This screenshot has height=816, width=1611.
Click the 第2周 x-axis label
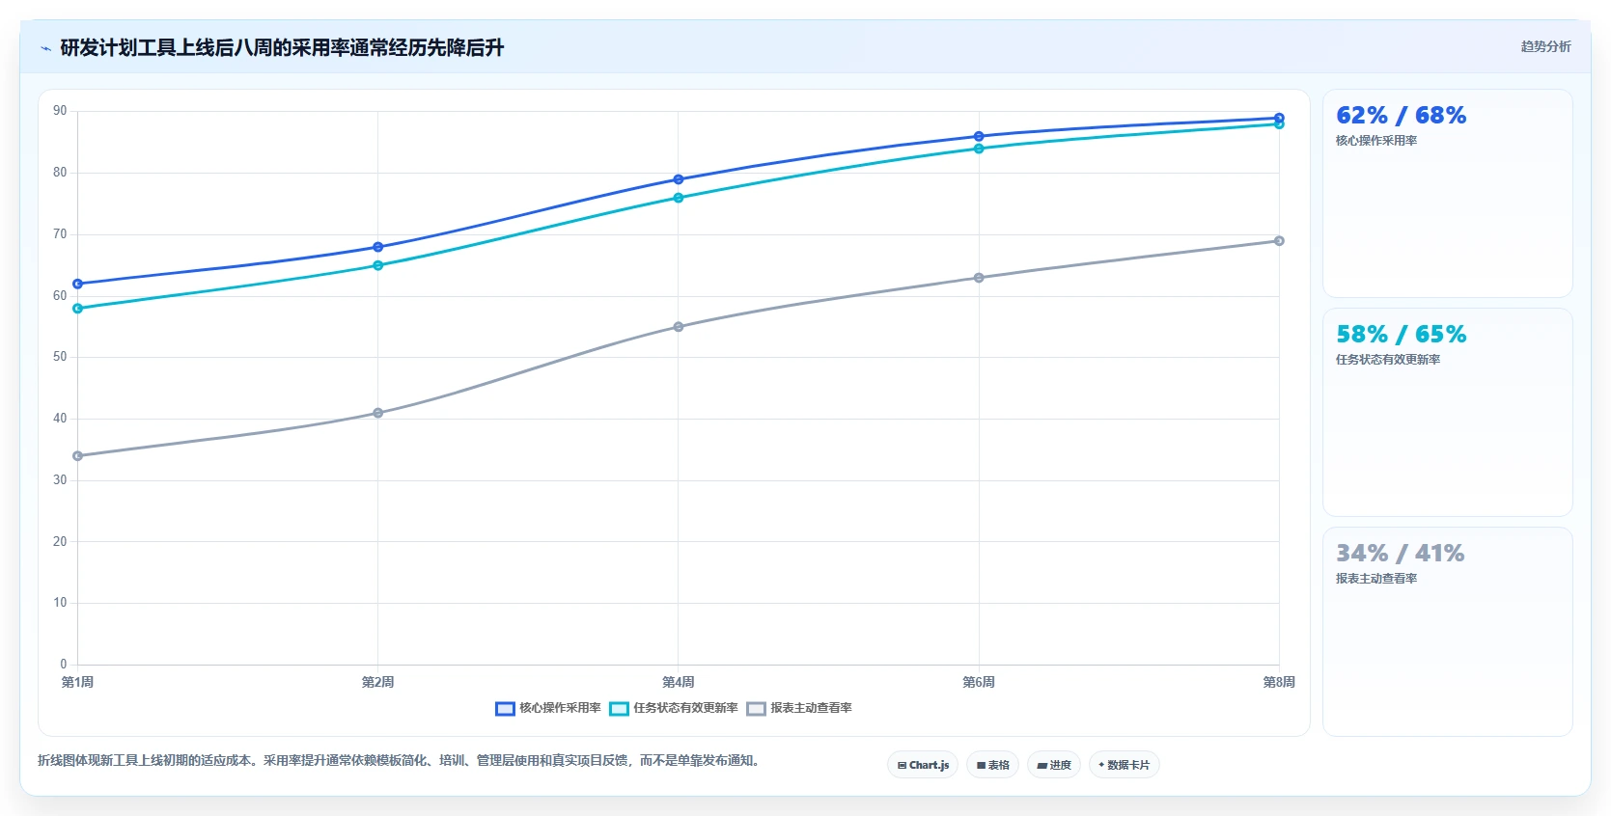coord(377,682)
